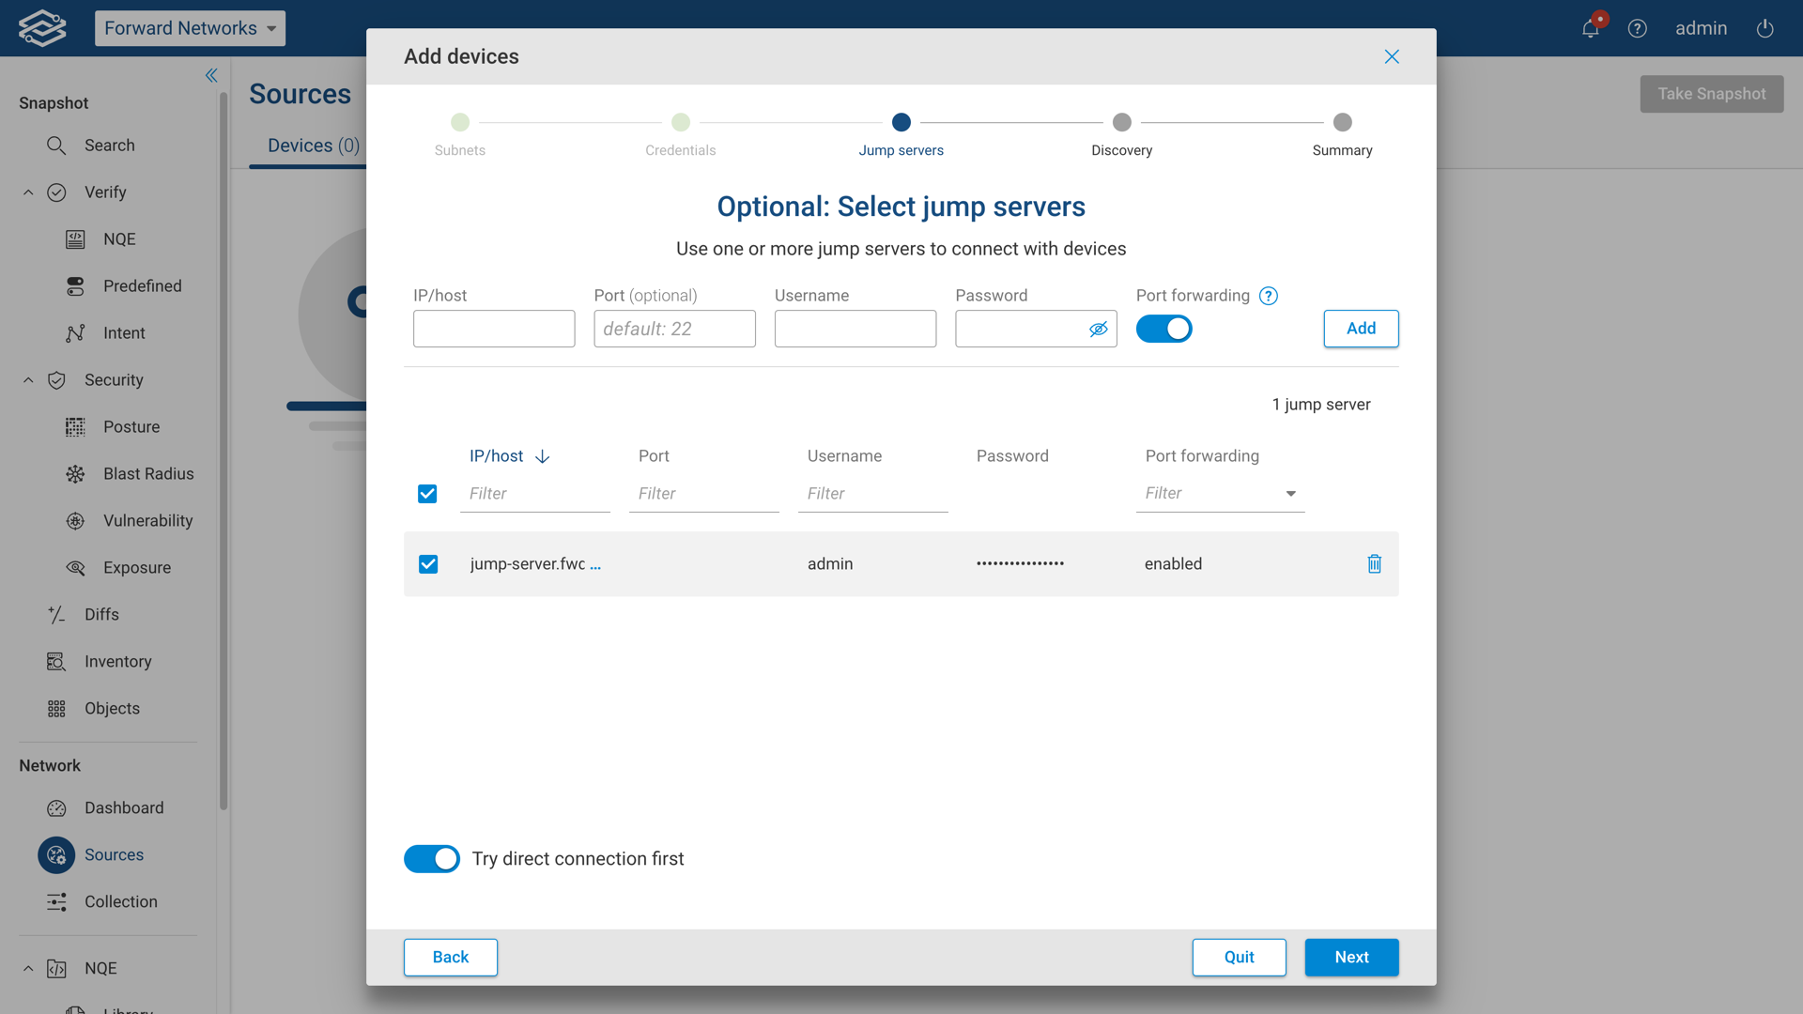Open Blast Radius in sidebar
Image resolution: width=1803 pixels, height=1014 pixels.
[147, 474]
